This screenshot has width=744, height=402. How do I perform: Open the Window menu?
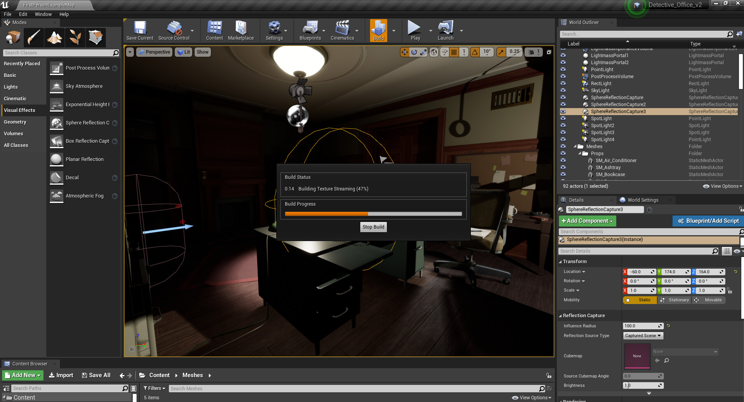(43, 14)
